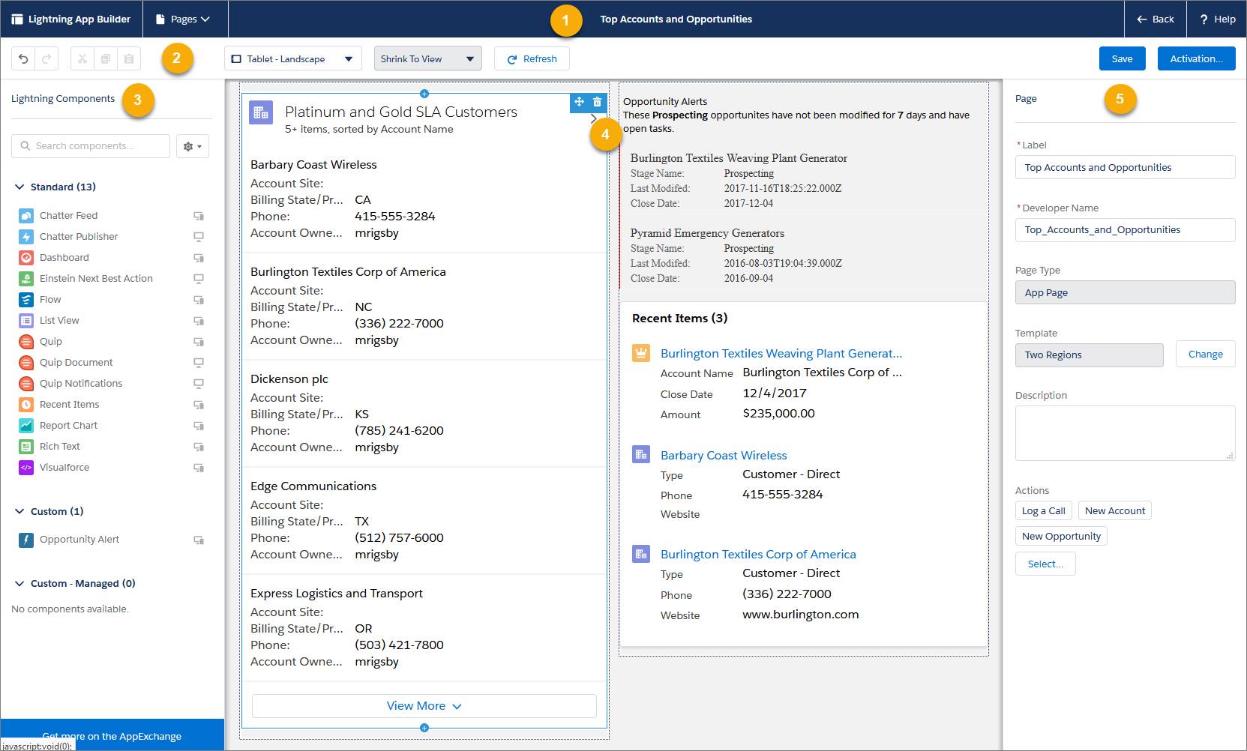Click the New Account action
Viewport: 1247px width, 751px height.
click(x=1115, y=511)
